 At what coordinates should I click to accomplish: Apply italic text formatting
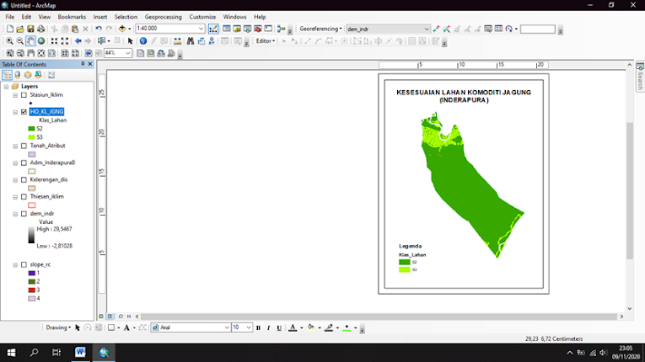[x=269, y=327]
